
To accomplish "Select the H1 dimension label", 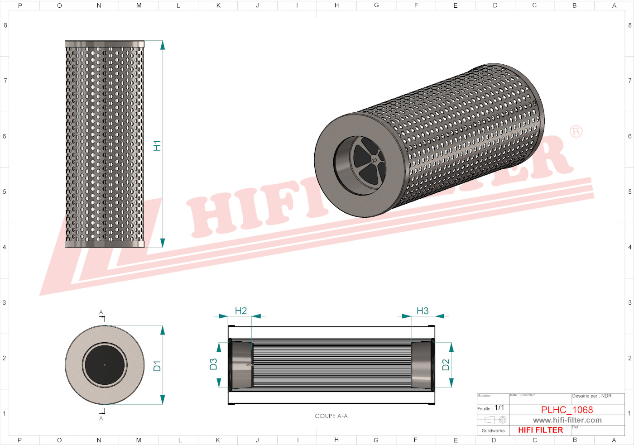I will [157, 145].
